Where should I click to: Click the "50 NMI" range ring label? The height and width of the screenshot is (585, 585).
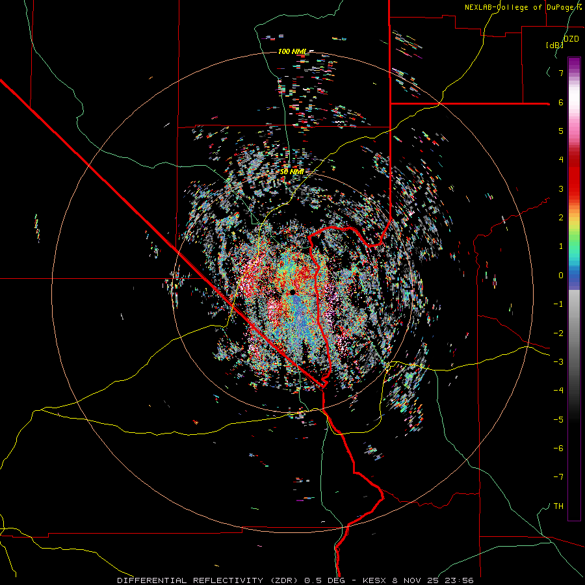pyautogui.click(x=292, y=172)
